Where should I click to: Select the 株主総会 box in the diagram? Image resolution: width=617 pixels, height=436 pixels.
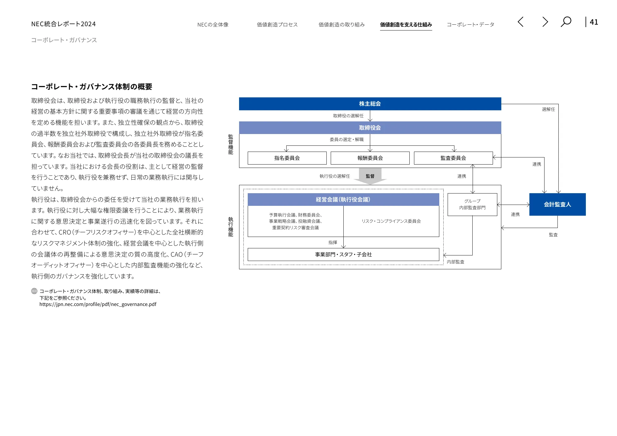coord(370,104)
